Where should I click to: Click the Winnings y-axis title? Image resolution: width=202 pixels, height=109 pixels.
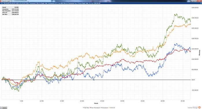[200, 53]
